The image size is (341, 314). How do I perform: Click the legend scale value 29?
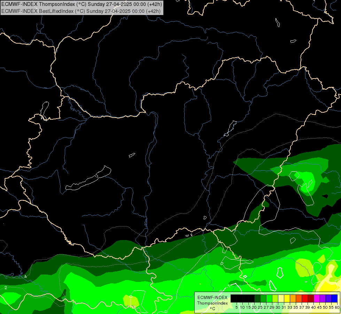[272, 307]
